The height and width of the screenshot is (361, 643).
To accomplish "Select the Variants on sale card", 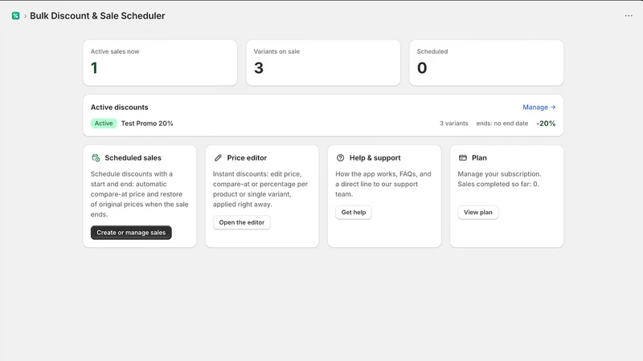I will tap(323, 63).
